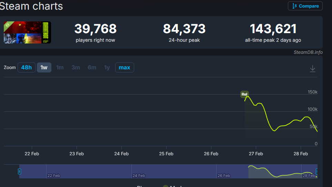
Task: Click the '24 Feb' main axis label
Action: point(121,154)
